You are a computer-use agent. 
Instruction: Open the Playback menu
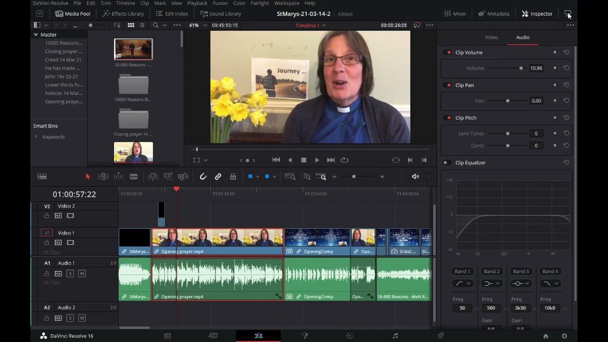[197, 3]
